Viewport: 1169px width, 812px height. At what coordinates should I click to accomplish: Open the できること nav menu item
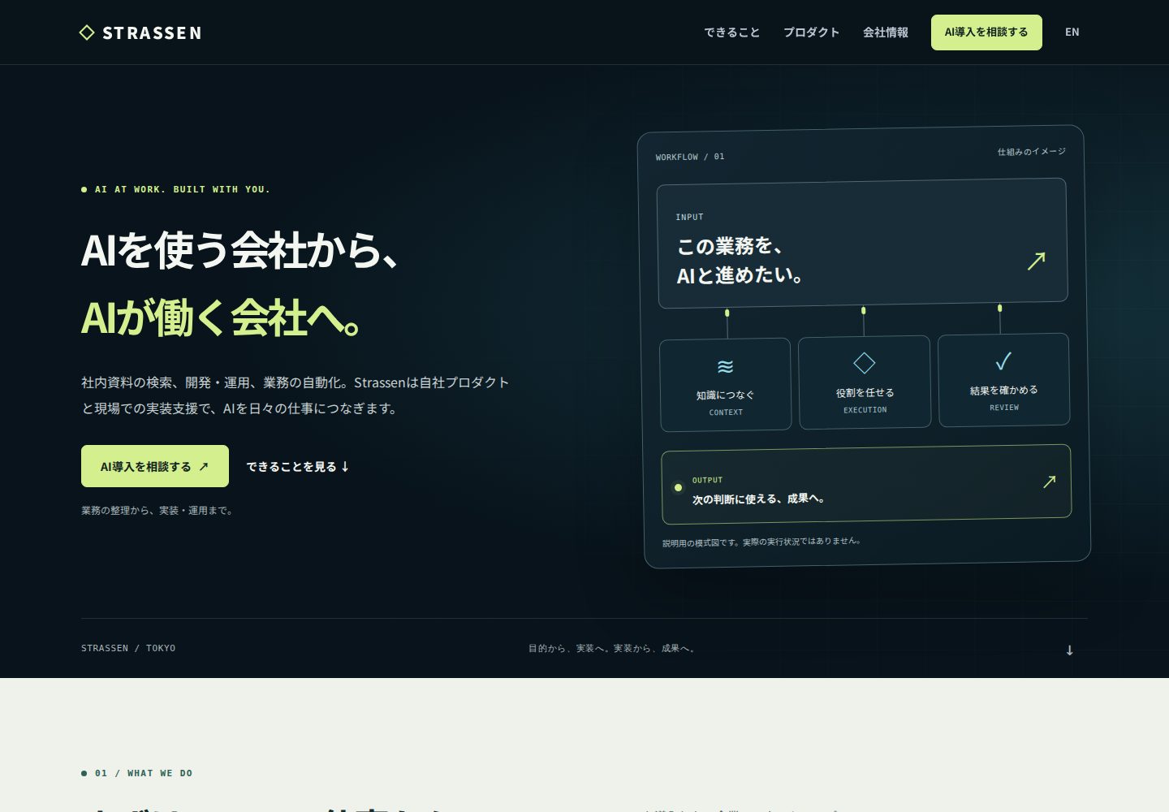(732, 32)
